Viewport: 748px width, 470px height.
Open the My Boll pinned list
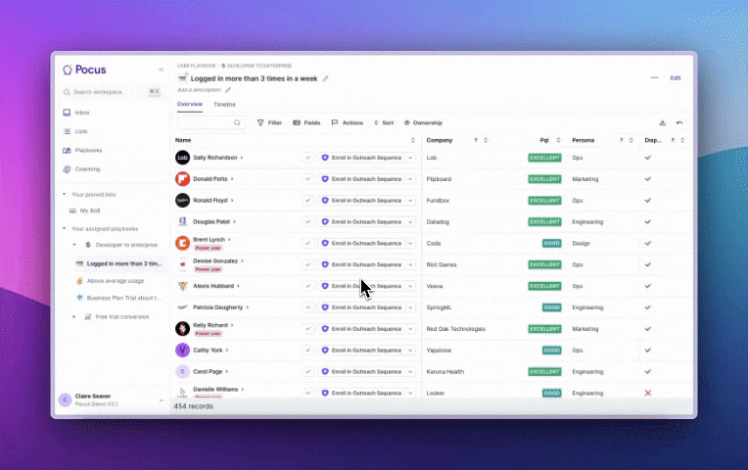(85, 211)
